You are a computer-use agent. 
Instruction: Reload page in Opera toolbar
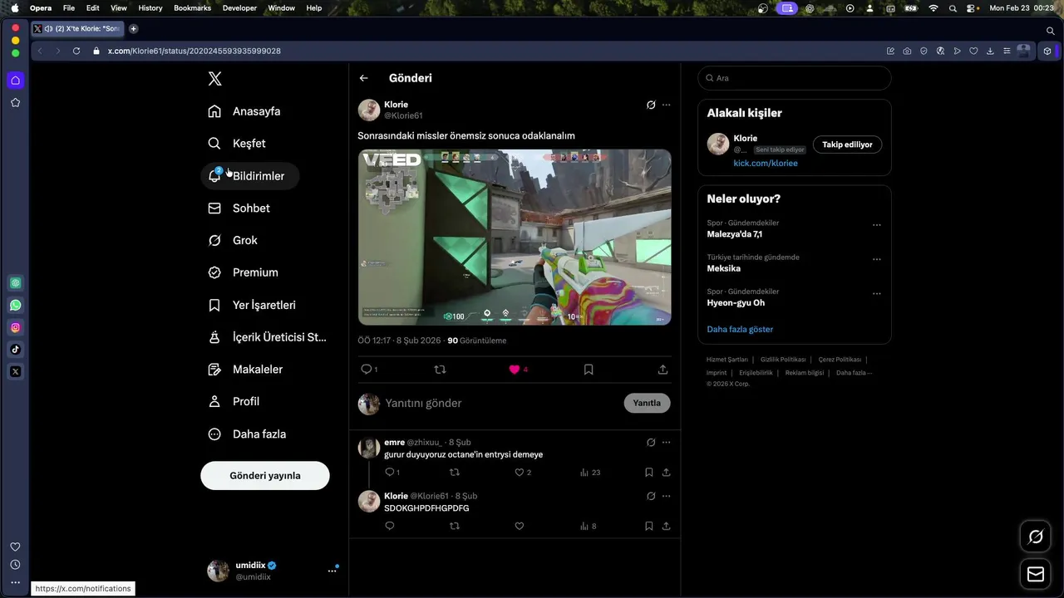pyautogui.click(x=76, y=51)
